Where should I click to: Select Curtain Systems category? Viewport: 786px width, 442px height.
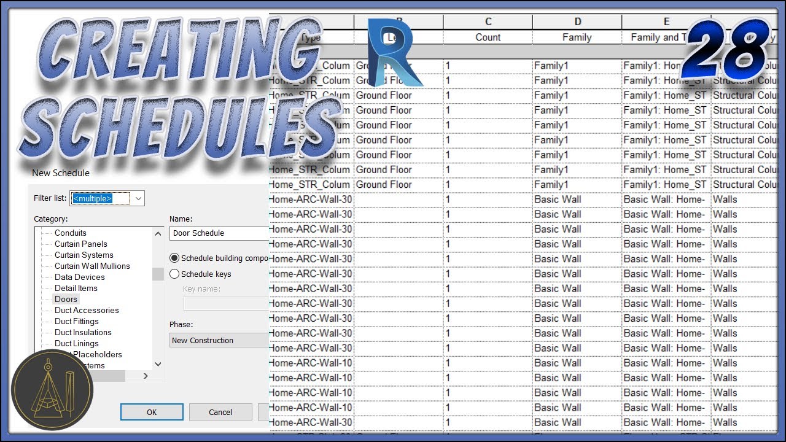click(84, 255)
